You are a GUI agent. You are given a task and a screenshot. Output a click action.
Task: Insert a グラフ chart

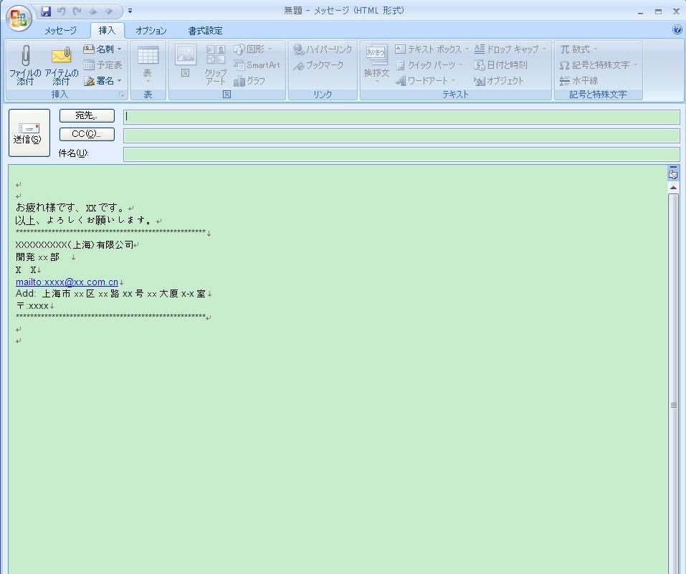tap(252, 80)
